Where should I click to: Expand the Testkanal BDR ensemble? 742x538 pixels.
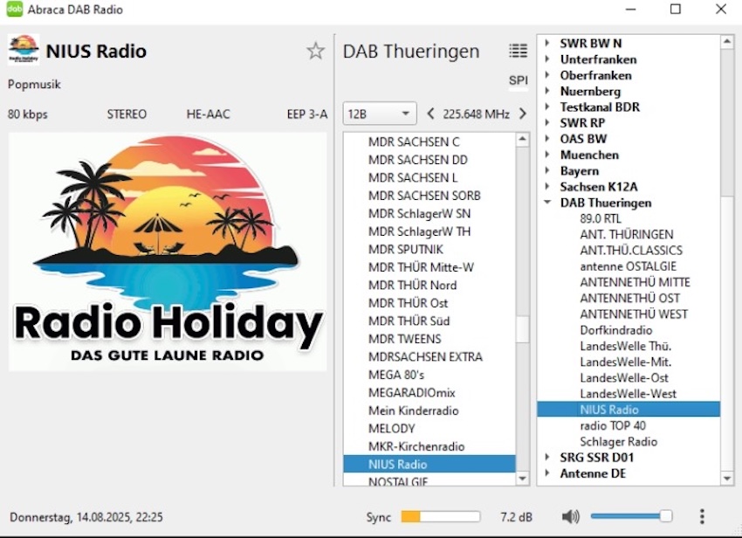pyautogui.click(x=547, y=107)
